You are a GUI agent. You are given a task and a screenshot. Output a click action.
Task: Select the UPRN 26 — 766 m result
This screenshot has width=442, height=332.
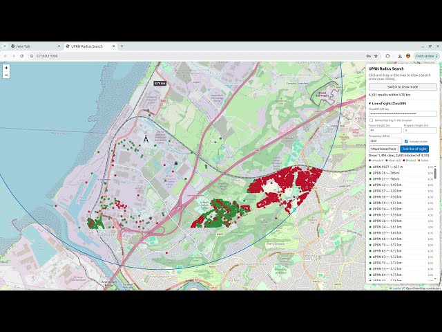click(x=401, y=173)
